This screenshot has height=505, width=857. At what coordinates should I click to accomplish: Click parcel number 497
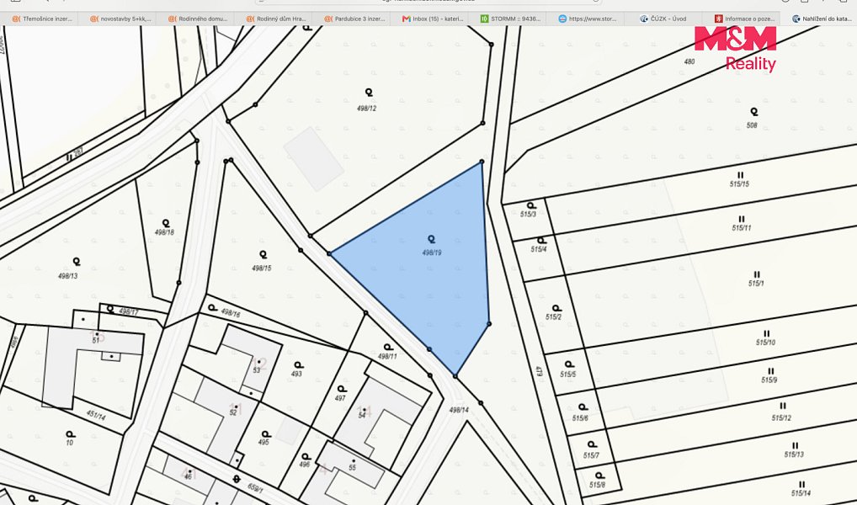tap(340, 398)
